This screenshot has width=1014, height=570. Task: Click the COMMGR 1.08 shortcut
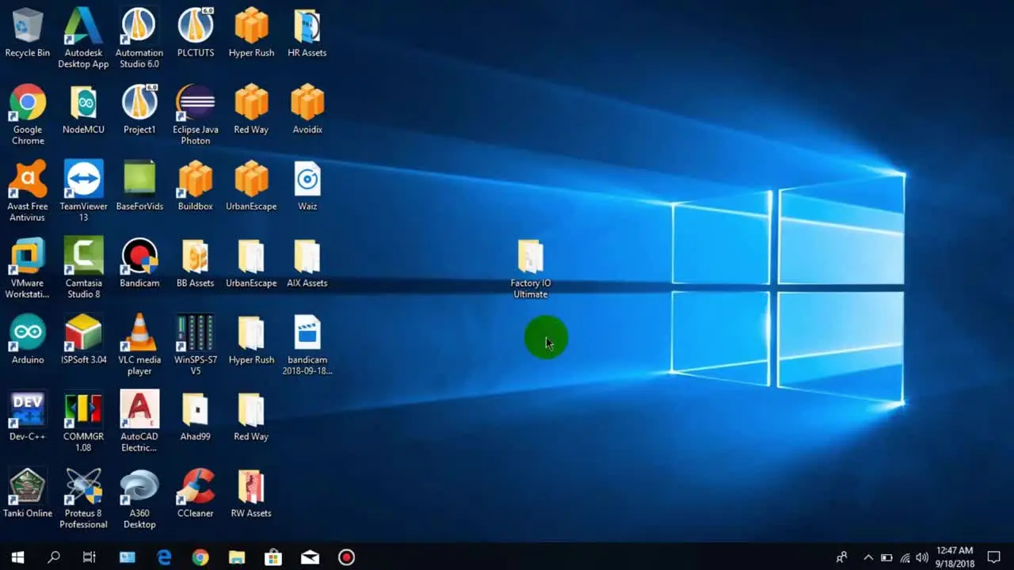click(x=83, y=422)
